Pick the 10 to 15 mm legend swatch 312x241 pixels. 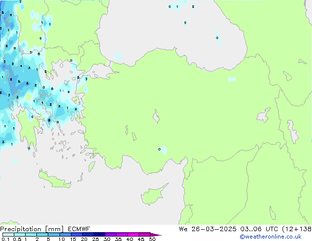pos(65,235)
